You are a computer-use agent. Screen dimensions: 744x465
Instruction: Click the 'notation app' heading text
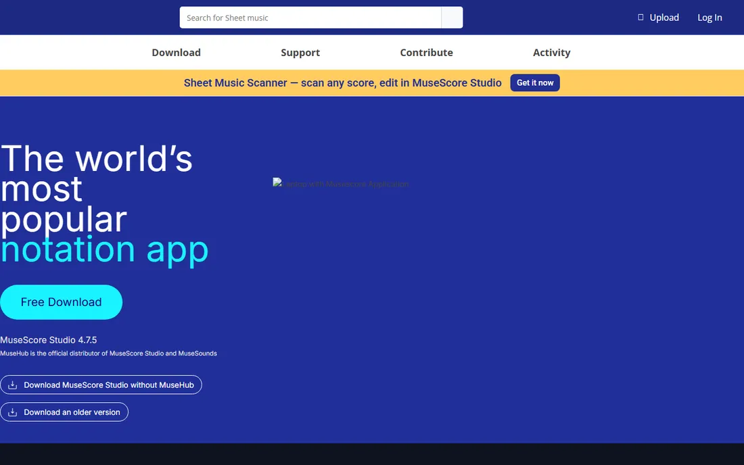coord(104,250)
